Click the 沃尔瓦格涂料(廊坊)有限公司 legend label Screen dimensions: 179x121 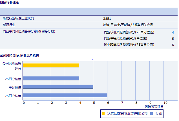[x=127, y=113]
